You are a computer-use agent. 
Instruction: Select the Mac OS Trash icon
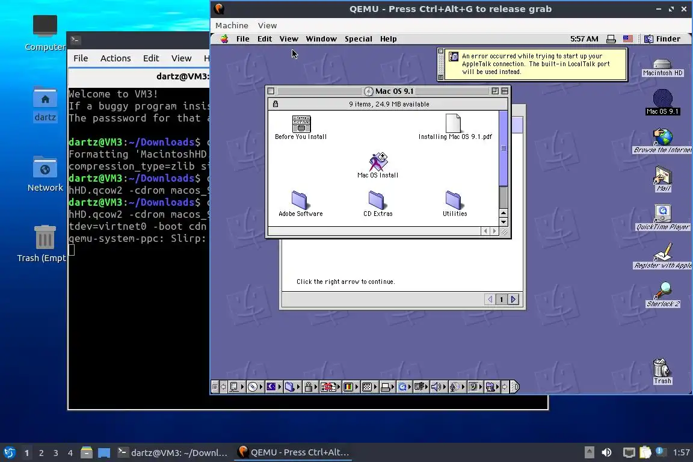[x=662, y=371]
